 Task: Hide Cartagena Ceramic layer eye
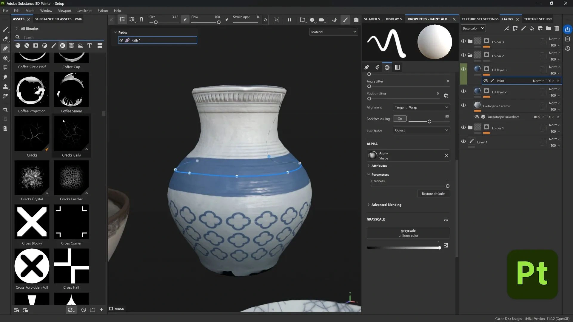tap(463, 105)
